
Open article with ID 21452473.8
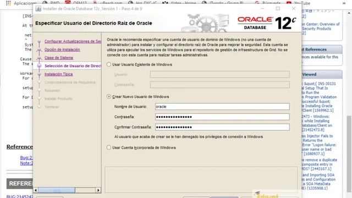point(317,123)
